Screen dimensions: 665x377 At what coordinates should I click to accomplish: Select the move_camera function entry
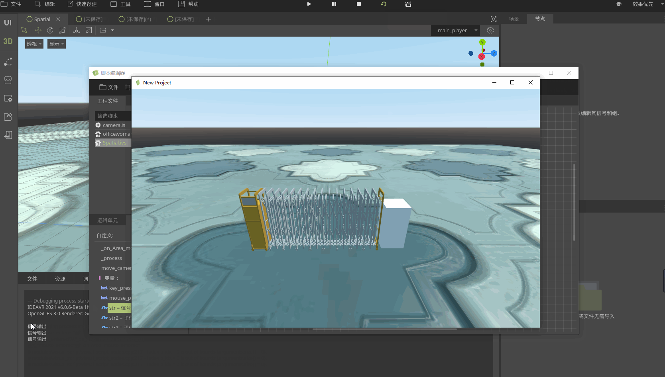[116, 268]
